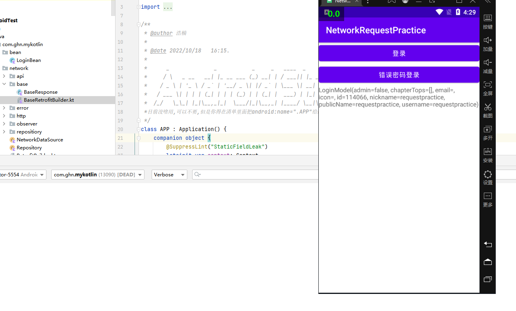Open the emulator keyboard mapping (按键) tool
The width and height of the screenshot is (516, 311).
pos(488,21)
